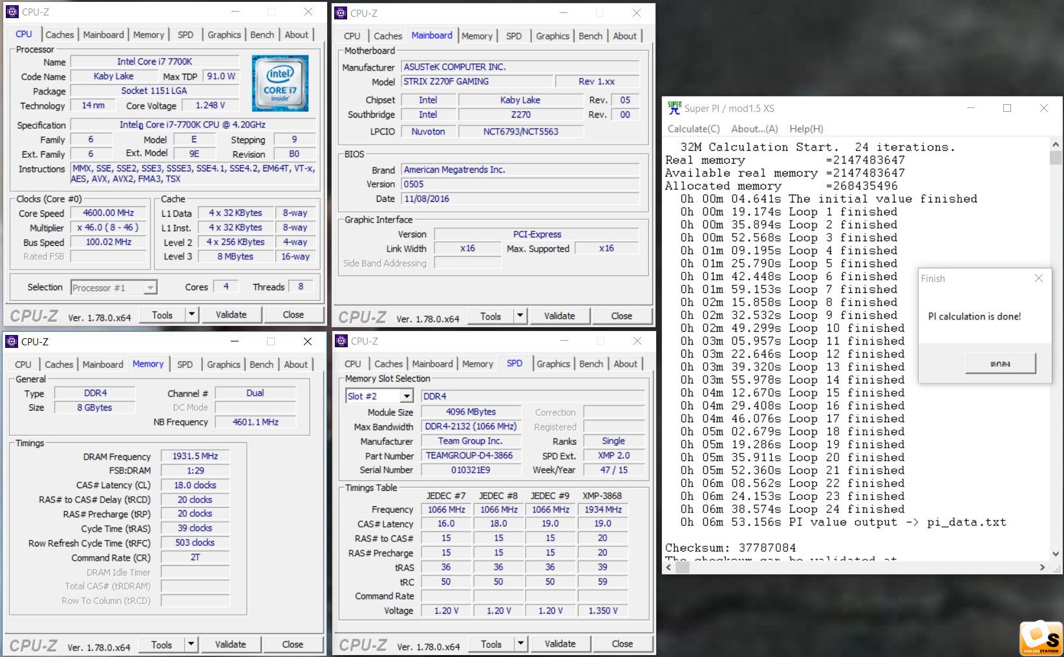Open Tools dropdown arrow in SPD window
Screen dimensions: 1064x657
pyautogui.click(x=520, y=644)
